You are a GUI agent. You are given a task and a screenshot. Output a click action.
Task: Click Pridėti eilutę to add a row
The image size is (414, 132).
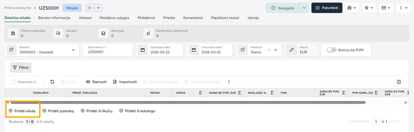click(22, 111)
